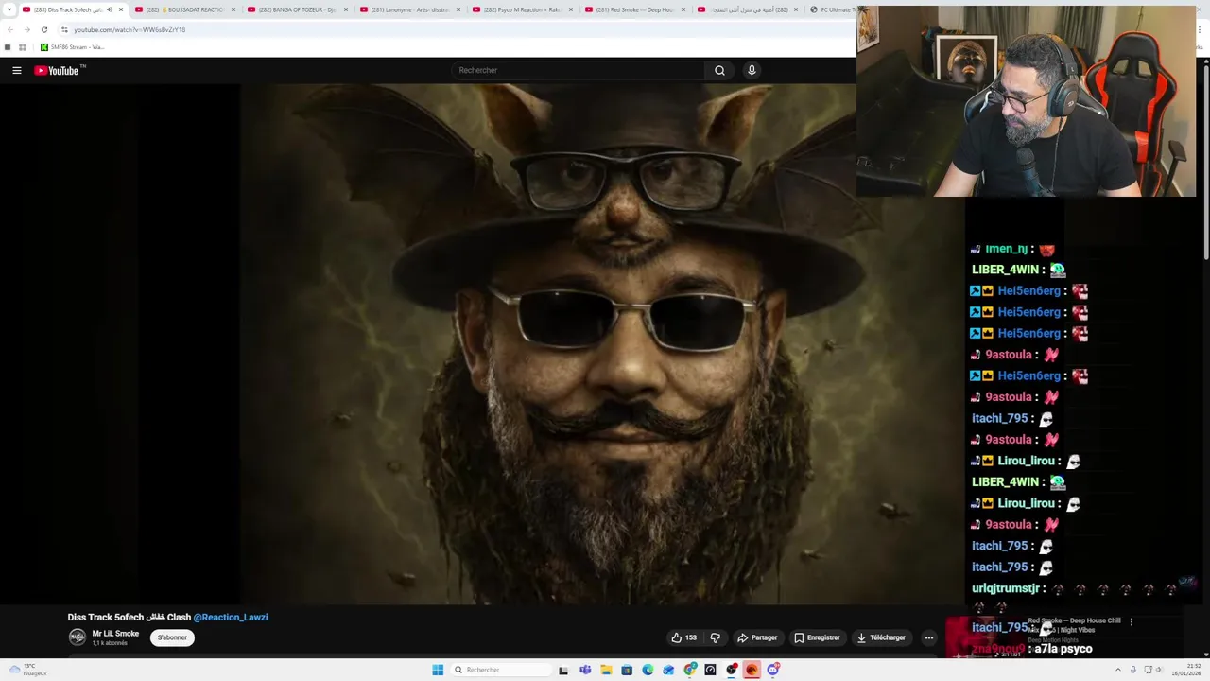
Task: Open options for the Red Smoke suggested video
Action: (1131, 621)
